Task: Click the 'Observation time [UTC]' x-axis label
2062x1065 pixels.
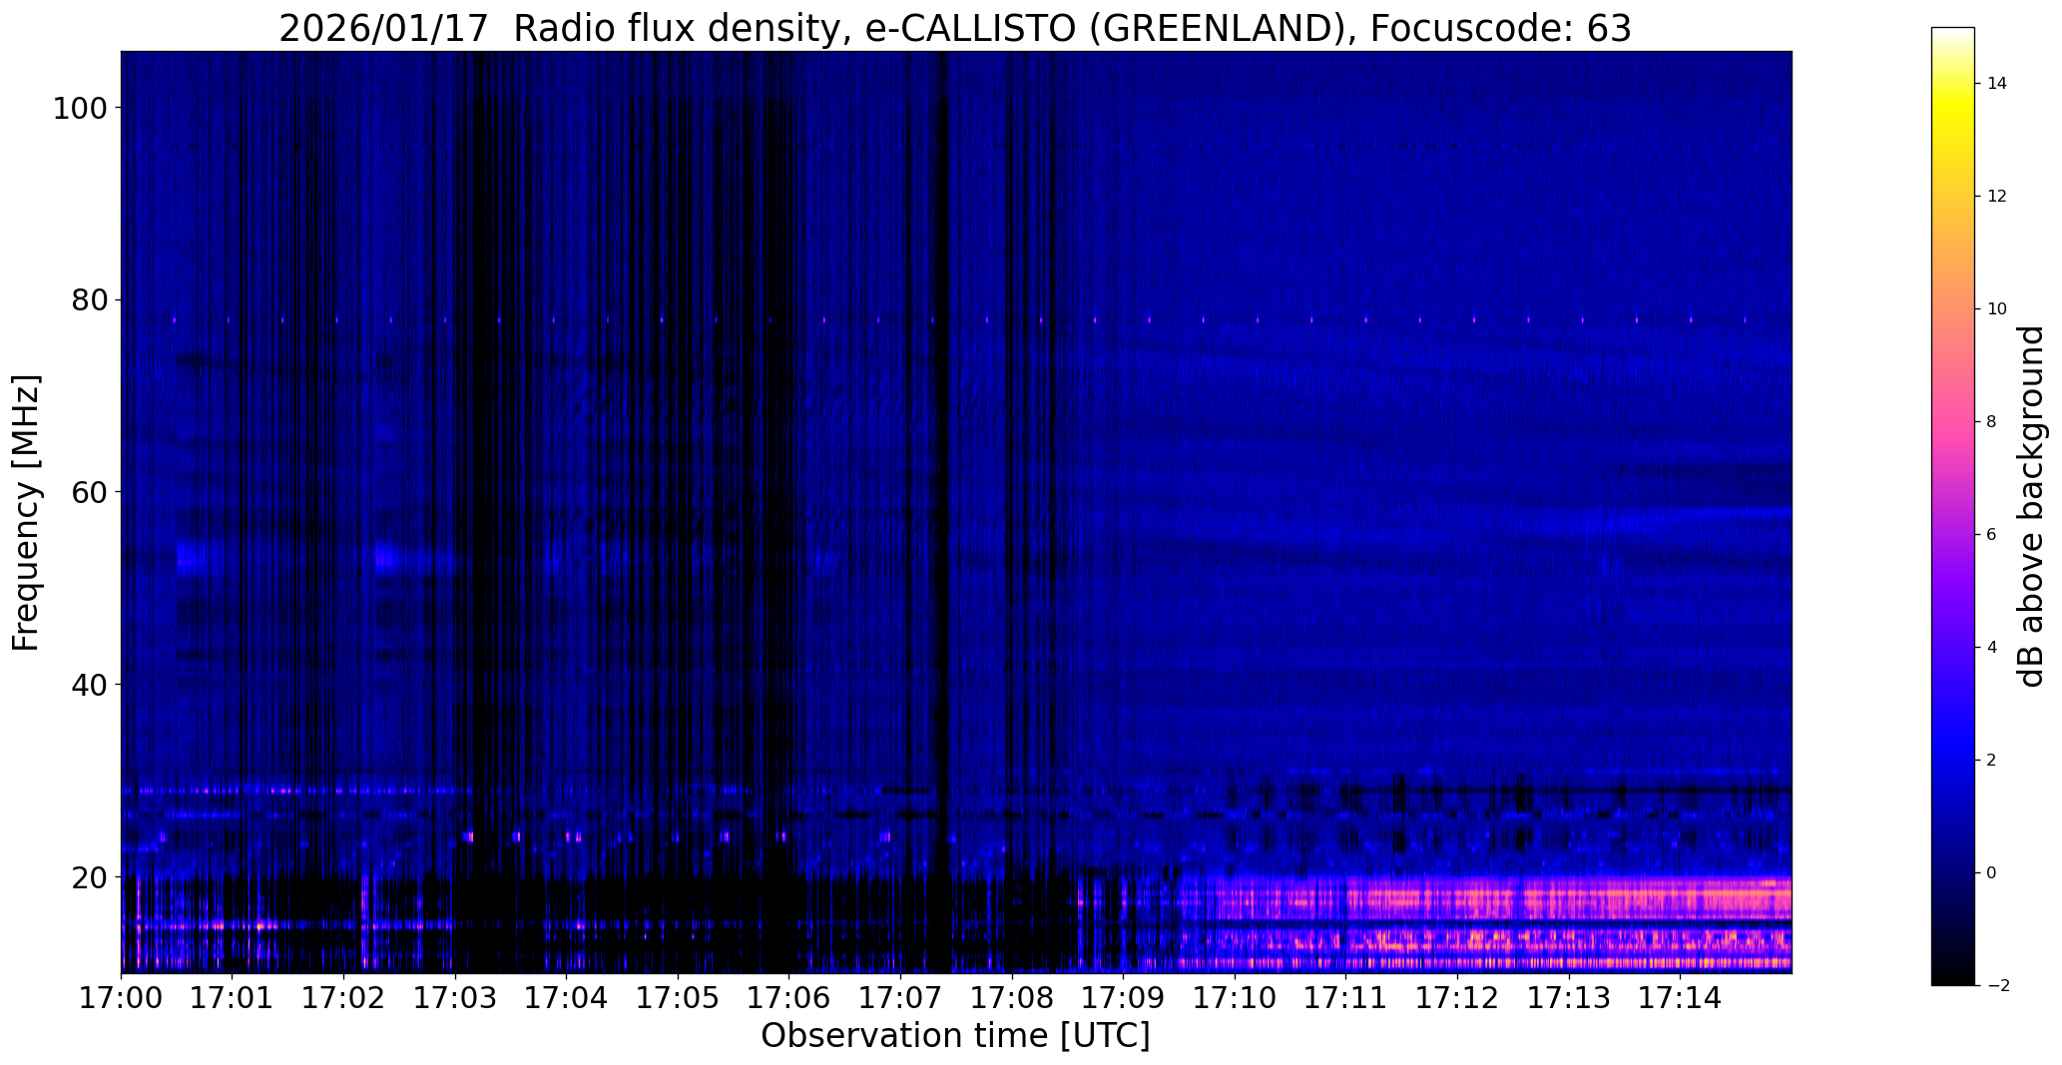Action: pos(955,1036)
